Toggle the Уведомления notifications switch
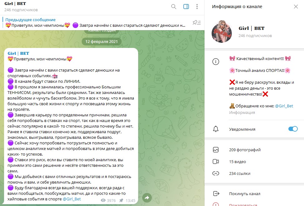 (293, 129)
